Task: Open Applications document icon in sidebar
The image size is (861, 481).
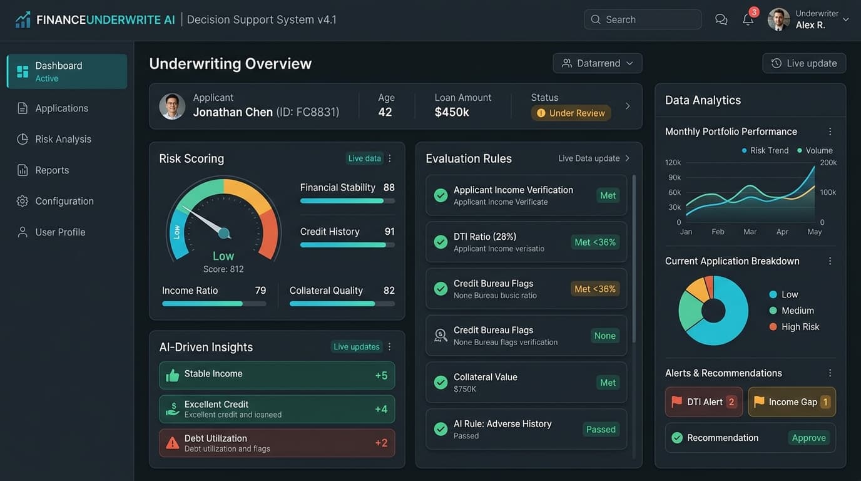Action: (x=23, y=108)
